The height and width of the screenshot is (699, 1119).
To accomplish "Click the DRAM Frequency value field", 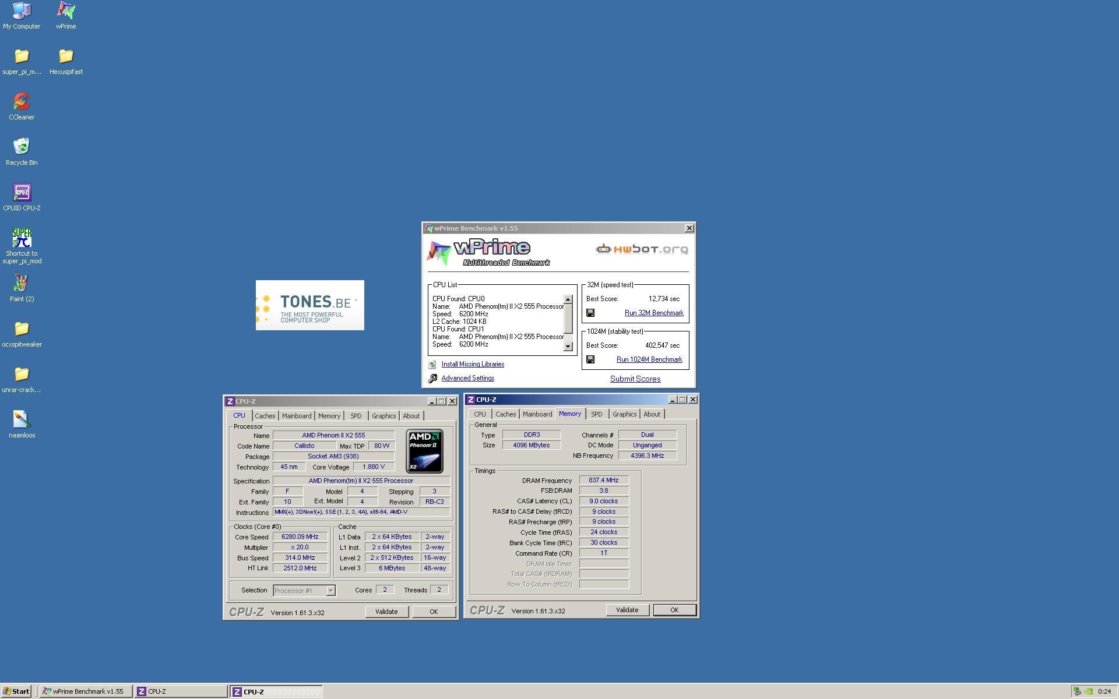I will [604, 481].
